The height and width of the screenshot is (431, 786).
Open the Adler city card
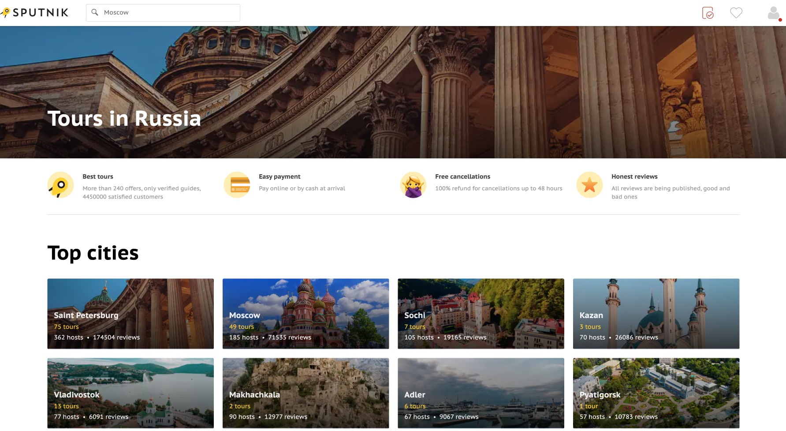pos(481,393)
